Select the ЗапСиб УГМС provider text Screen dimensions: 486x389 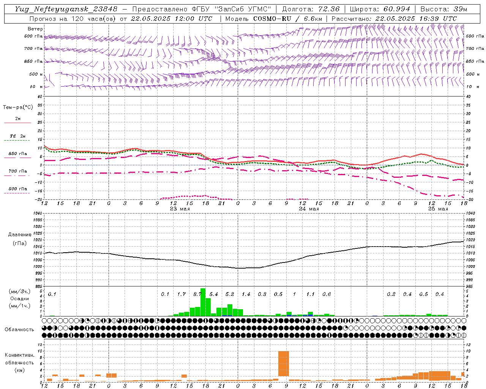pyautogui.click(x=243, y=9)
